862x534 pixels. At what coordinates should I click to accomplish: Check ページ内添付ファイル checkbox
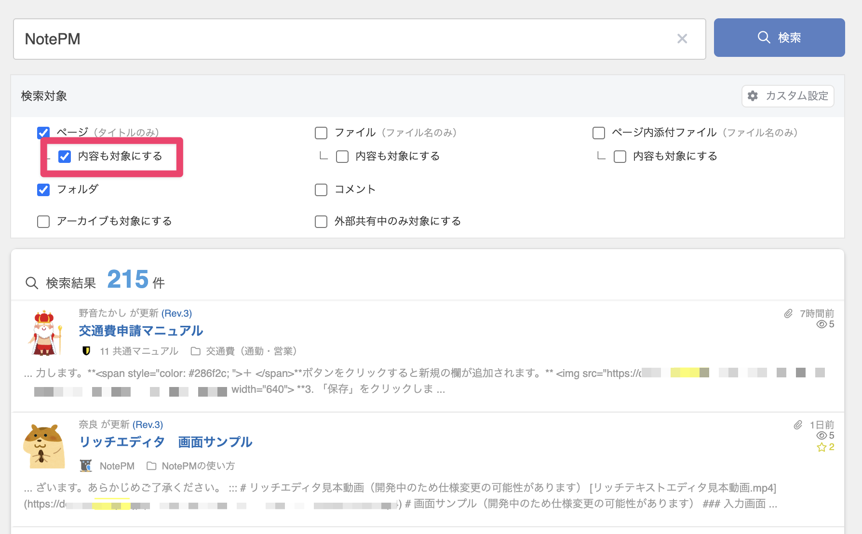pyautogui.click(x=599, y=133)
